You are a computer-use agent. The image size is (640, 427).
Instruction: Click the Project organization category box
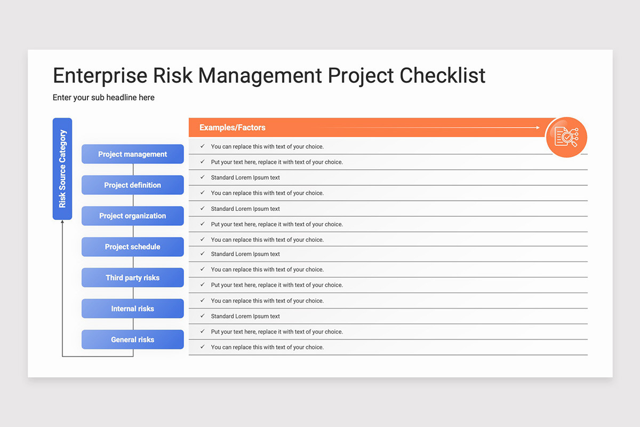[133, 216]
